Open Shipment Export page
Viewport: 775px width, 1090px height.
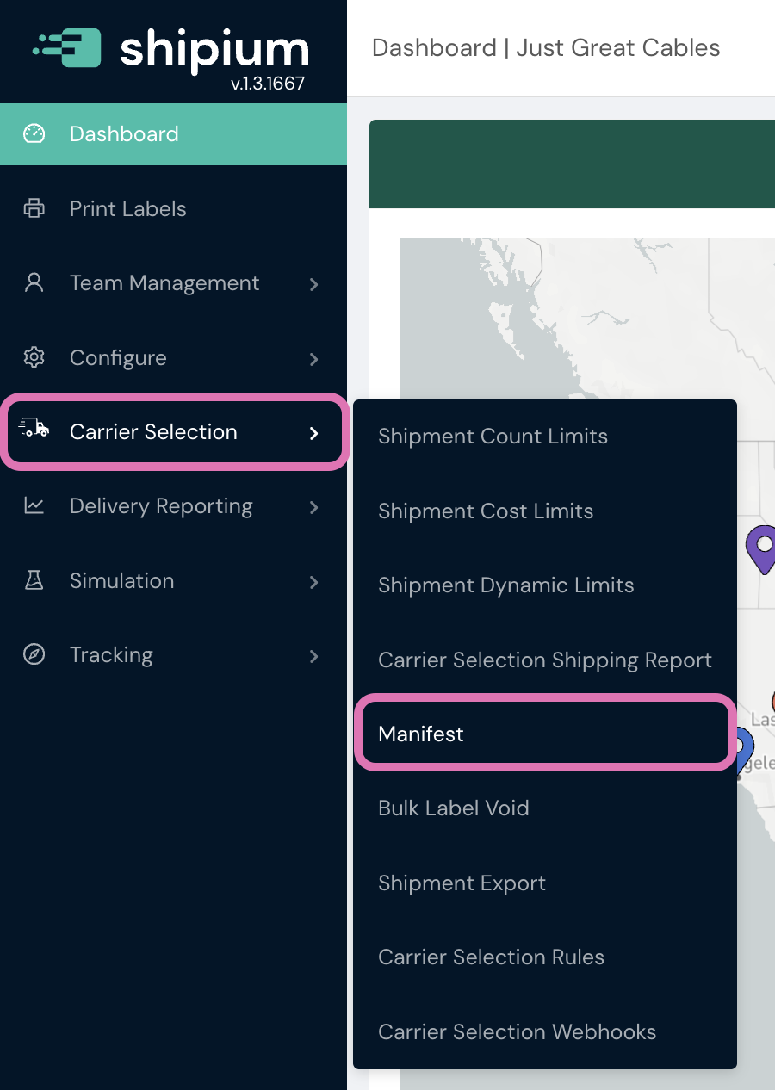tap(462, 883)
